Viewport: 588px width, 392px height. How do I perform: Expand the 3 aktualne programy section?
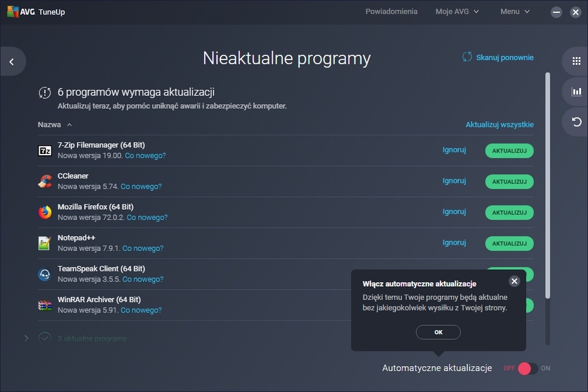pos(26,338)
